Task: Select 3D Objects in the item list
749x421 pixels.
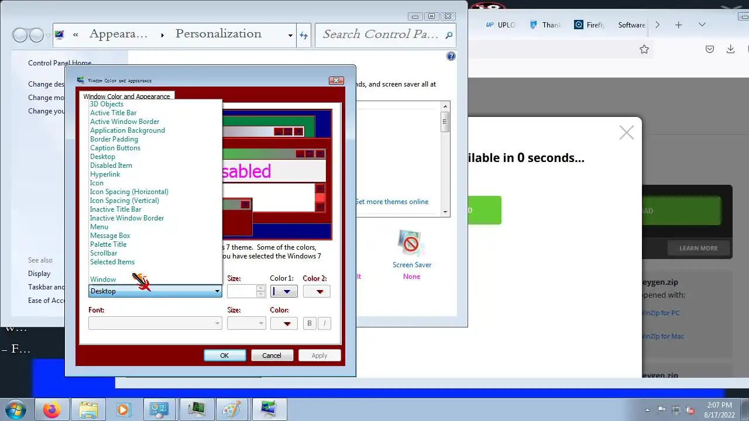Action: (106, 104)
